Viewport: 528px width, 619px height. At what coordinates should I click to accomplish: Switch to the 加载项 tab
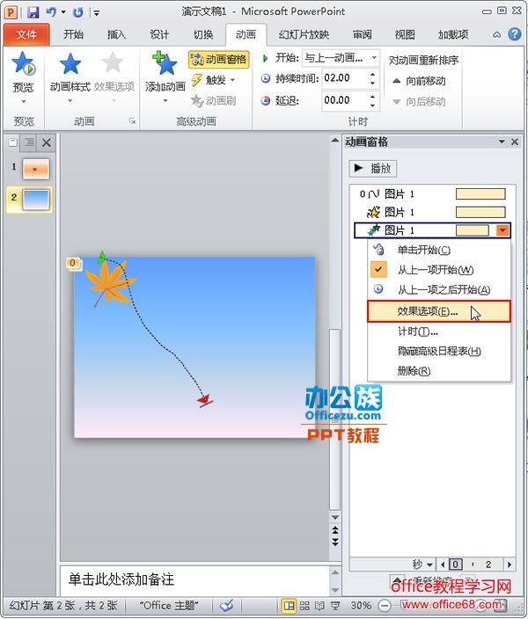(x=453, y=35)
